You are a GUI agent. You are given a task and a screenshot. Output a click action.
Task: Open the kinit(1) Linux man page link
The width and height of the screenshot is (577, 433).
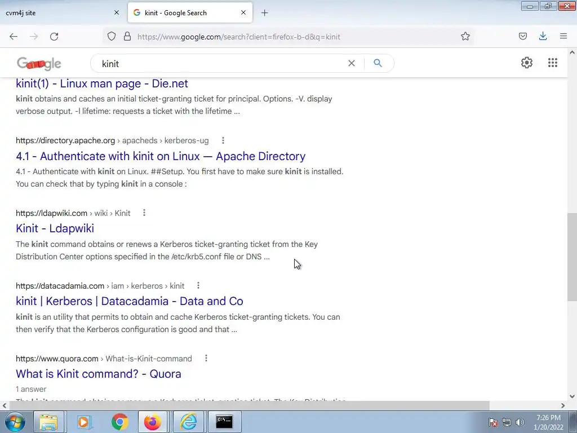tap(102, 83)
